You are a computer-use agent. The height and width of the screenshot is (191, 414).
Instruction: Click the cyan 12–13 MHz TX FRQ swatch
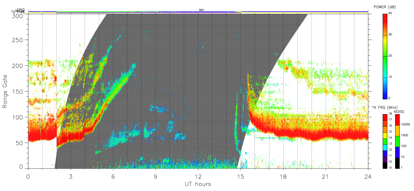[x=385, y=147]
